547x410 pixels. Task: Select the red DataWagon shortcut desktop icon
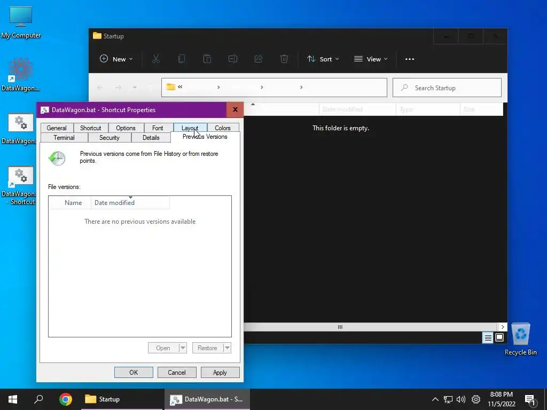pos(21,75)
